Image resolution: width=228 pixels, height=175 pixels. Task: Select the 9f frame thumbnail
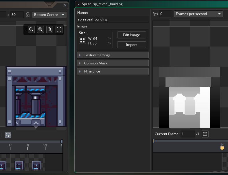pos(19,162)
